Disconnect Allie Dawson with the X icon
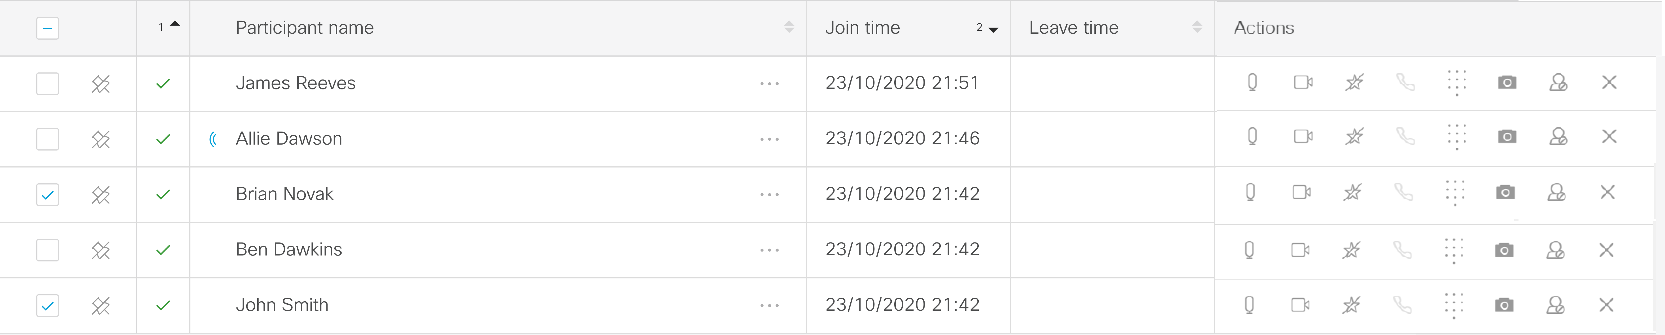The width and height of the screenshot is (1665, 335). pos(1609,137)
